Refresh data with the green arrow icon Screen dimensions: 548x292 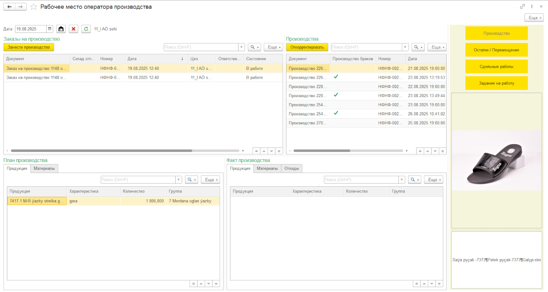click(86, 29)
